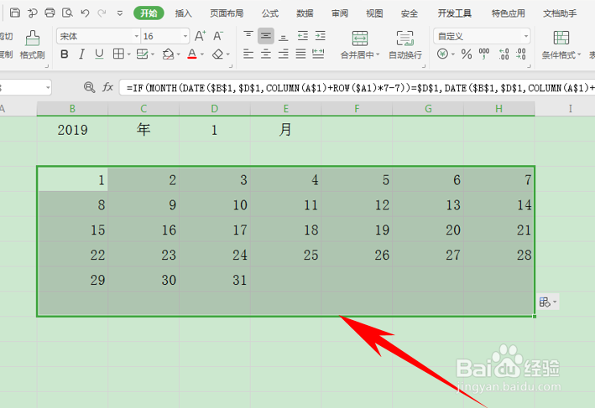Open the font size dropdown showing 16
Viewport: 595px width, 408px height.
pos(165,36)
